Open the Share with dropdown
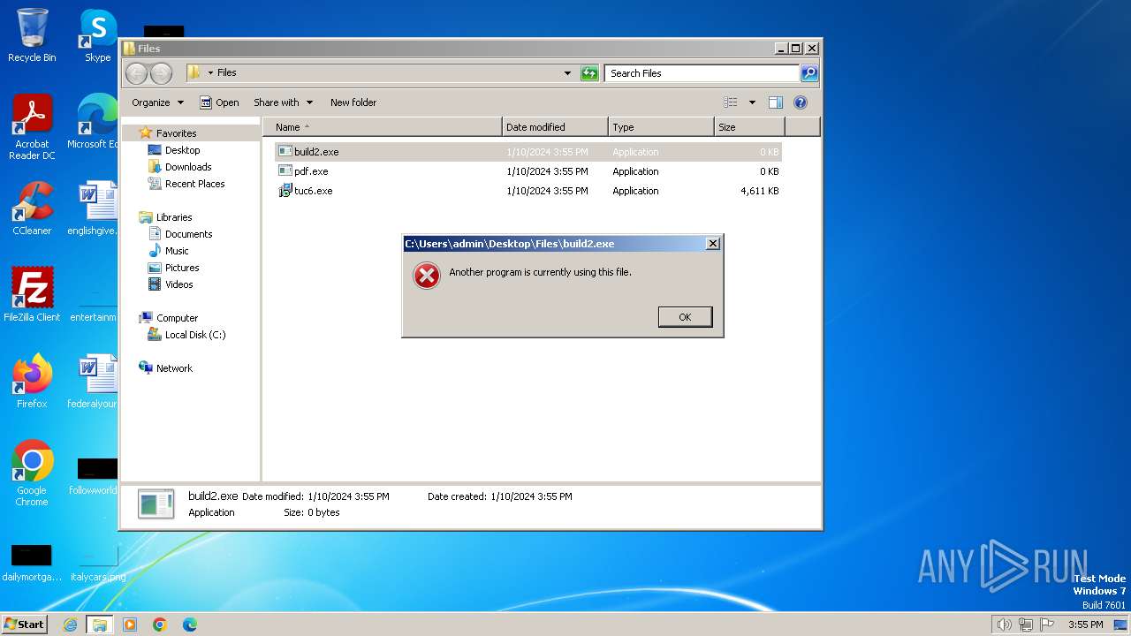The width and height of the screenshot is (1131, 636). (x=283, y=102)
